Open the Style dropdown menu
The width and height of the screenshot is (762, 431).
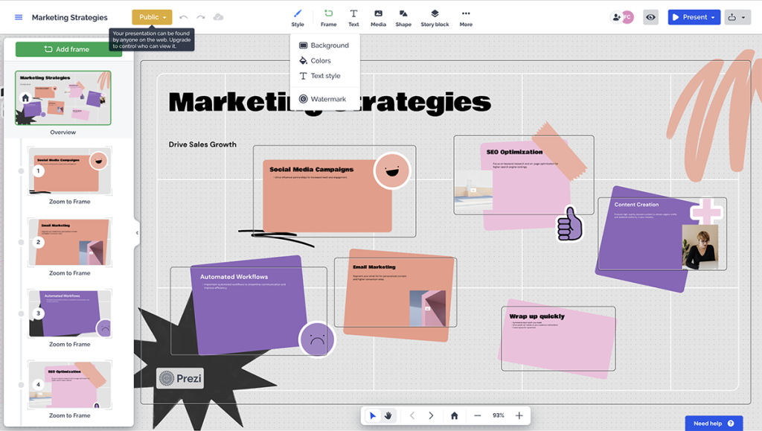point(298,16)
